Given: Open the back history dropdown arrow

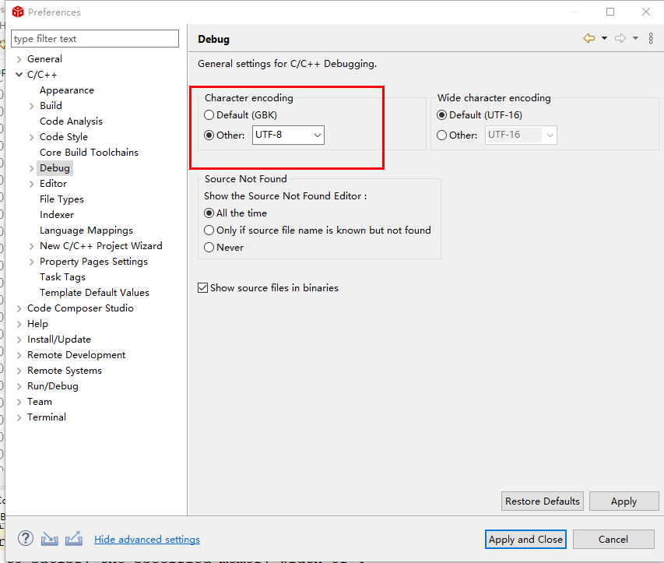Looking at the screenshot, I should 604,38.
